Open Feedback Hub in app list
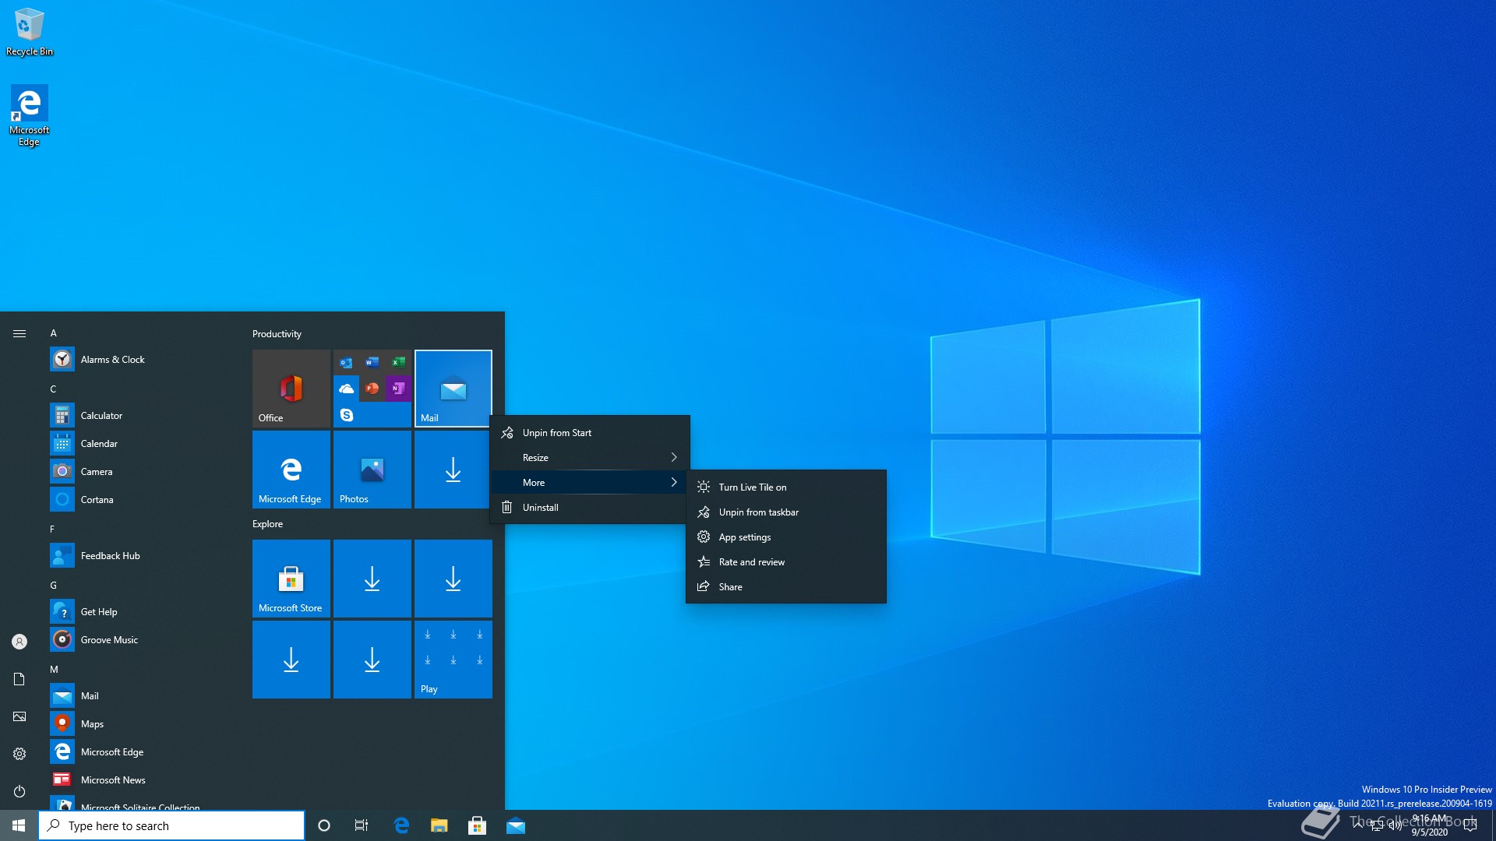 pos(145,555)
